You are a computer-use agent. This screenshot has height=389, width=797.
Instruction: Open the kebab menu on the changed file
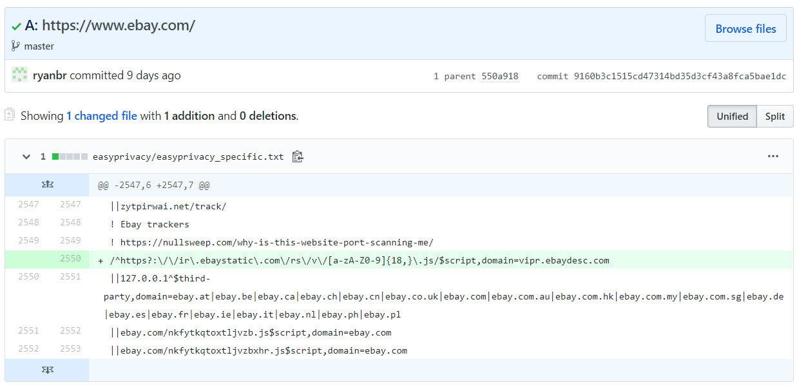(x=773, y=156)
